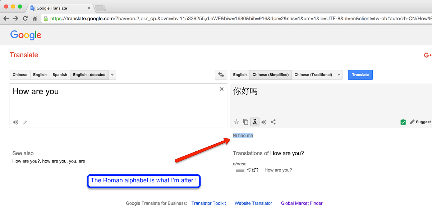The width and height of the screenshot is (432, 215).
Task: Select Chinese (Simplified) as target language
Action: (271, 75)
